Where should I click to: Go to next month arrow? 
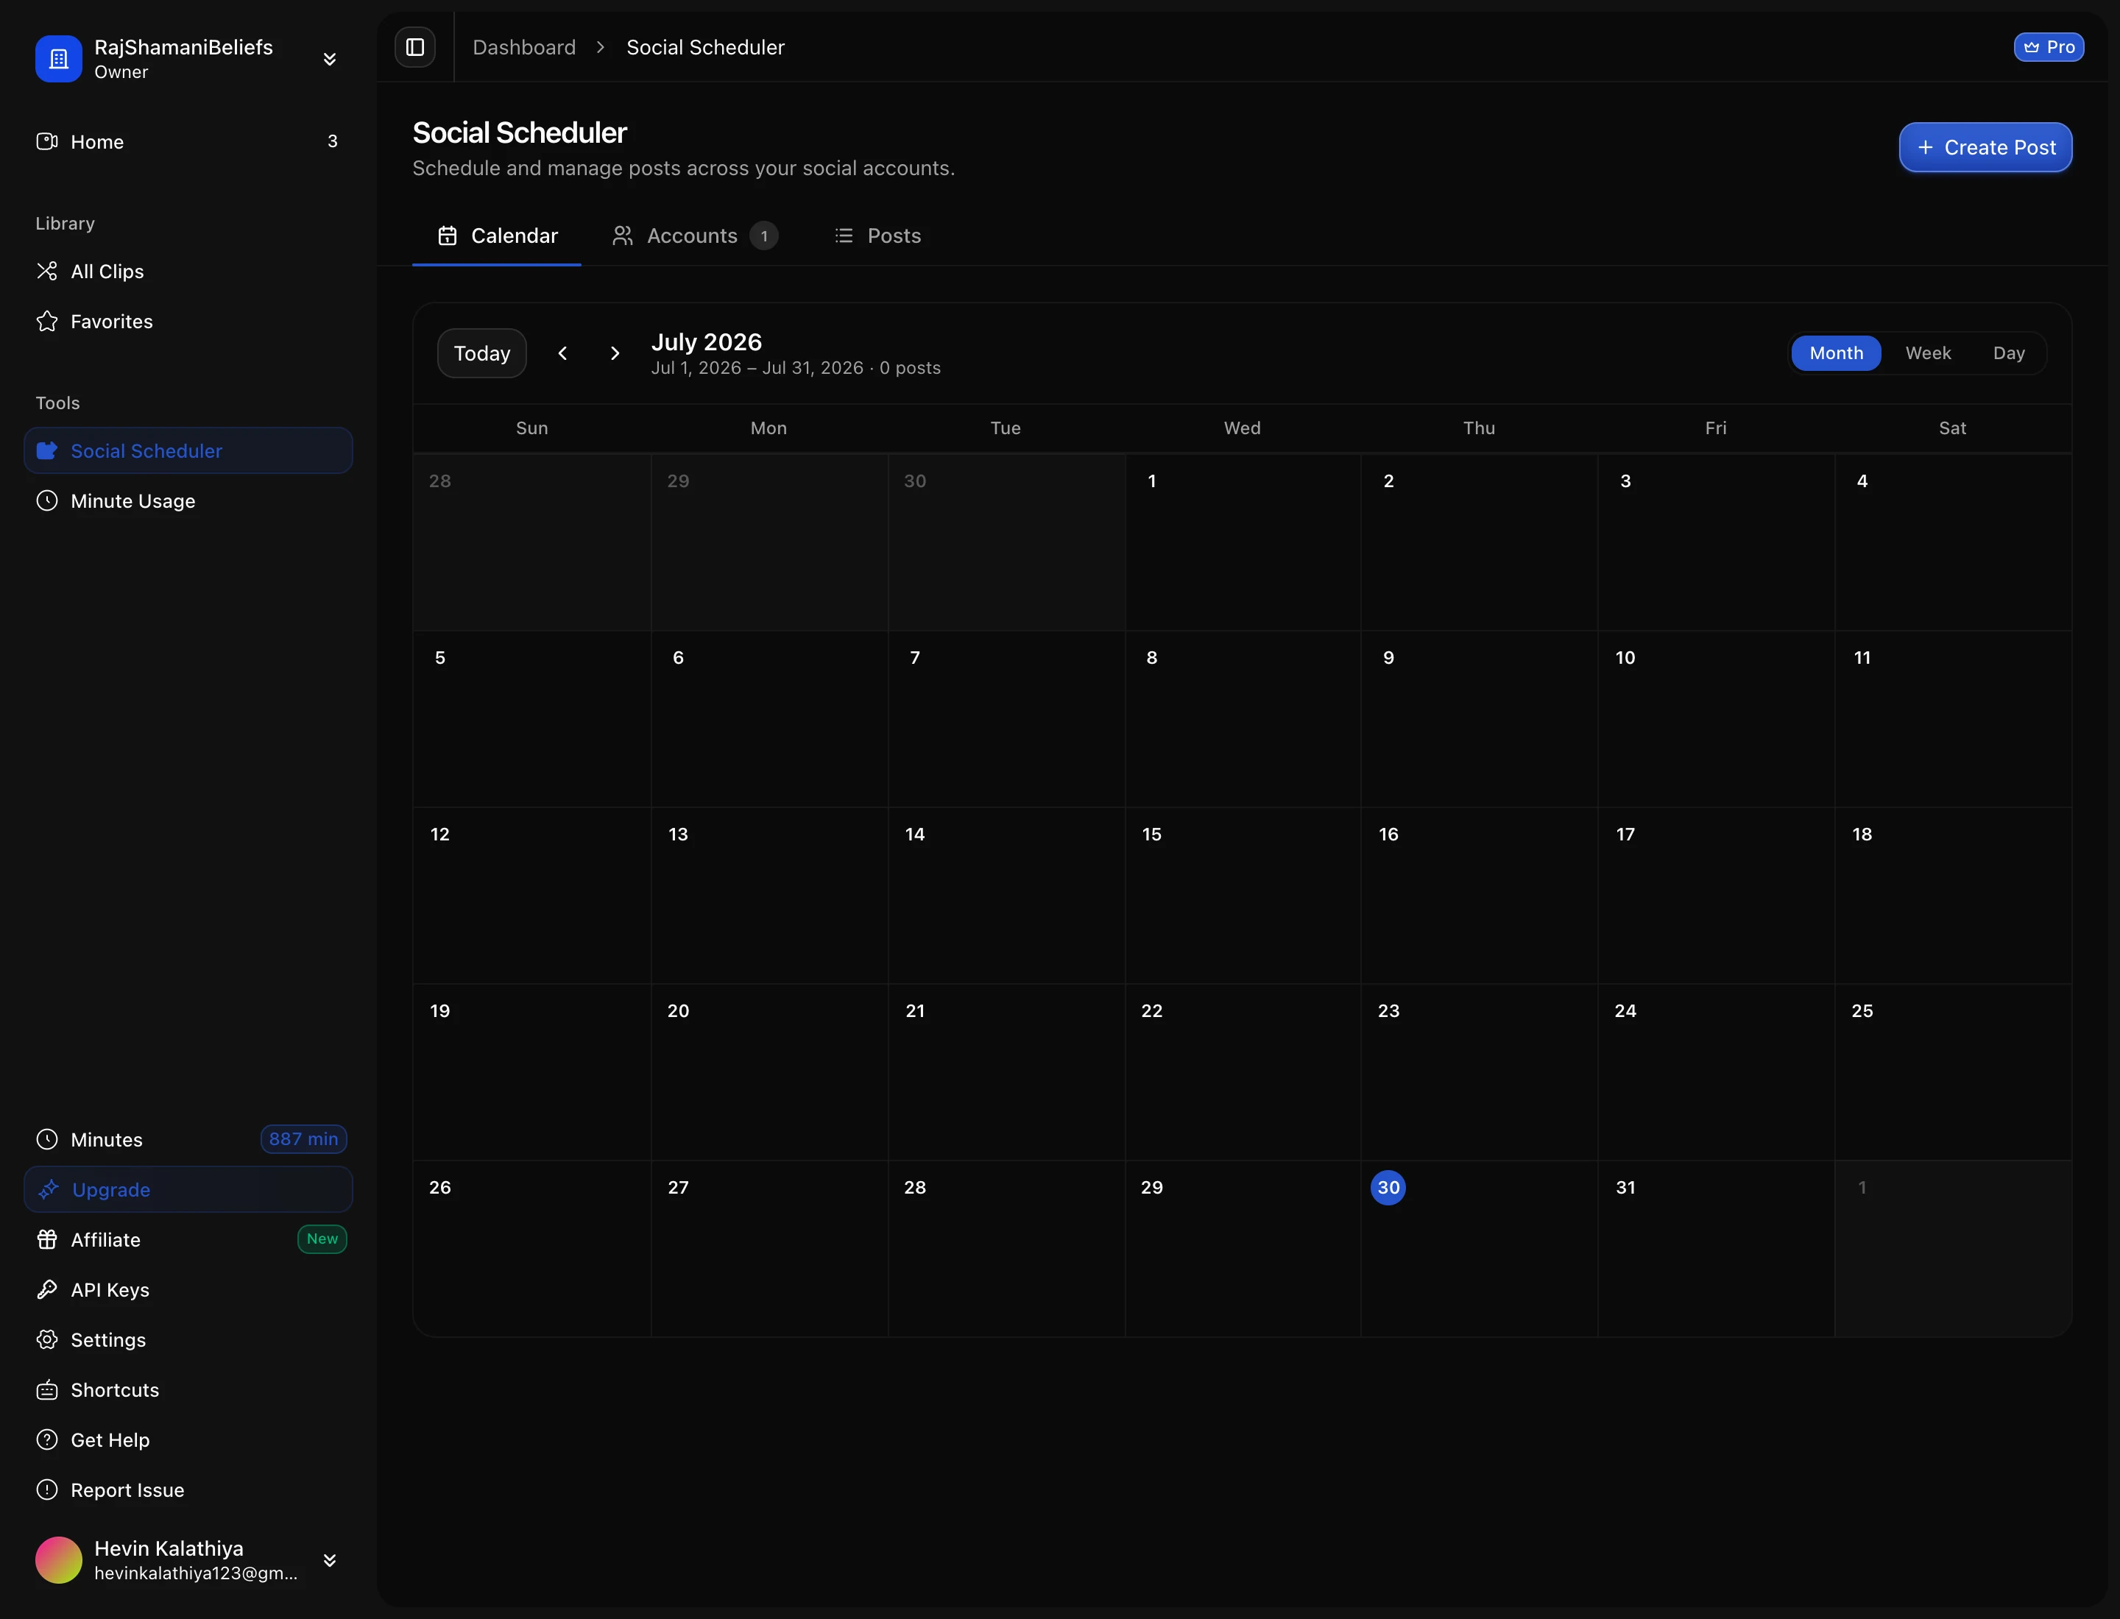click(615, 354)
